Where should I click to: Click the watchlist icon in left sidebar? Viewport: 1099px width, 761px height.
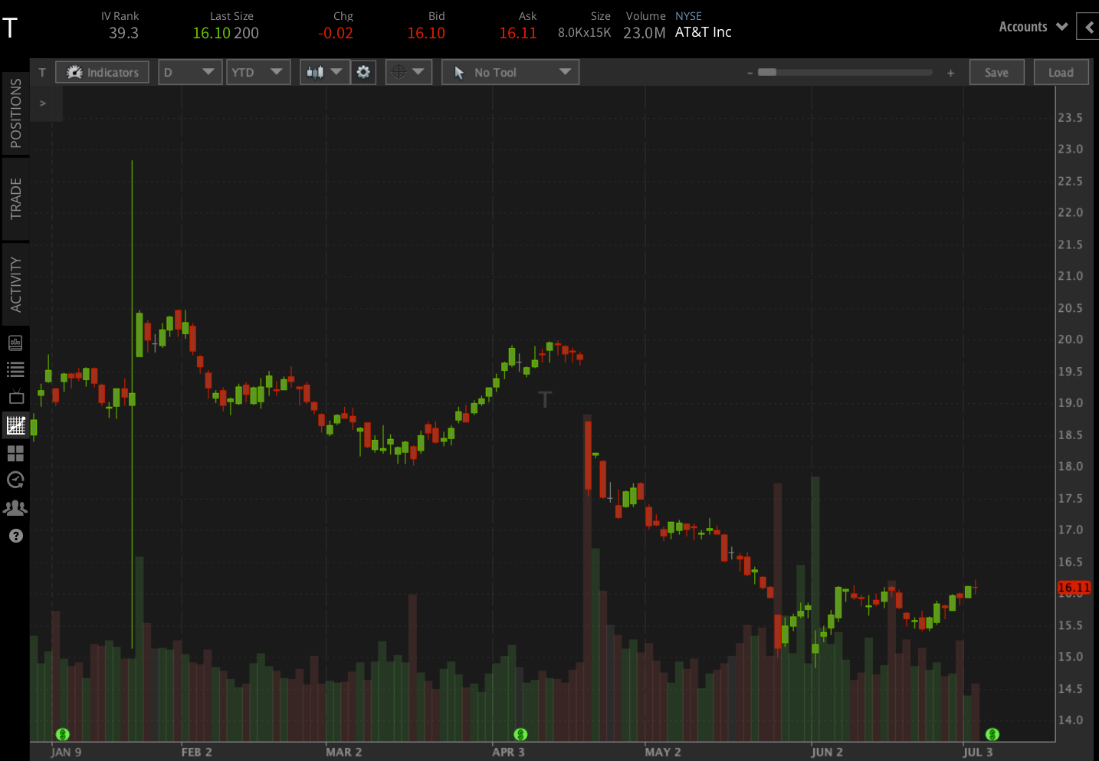tap(15, 369)
